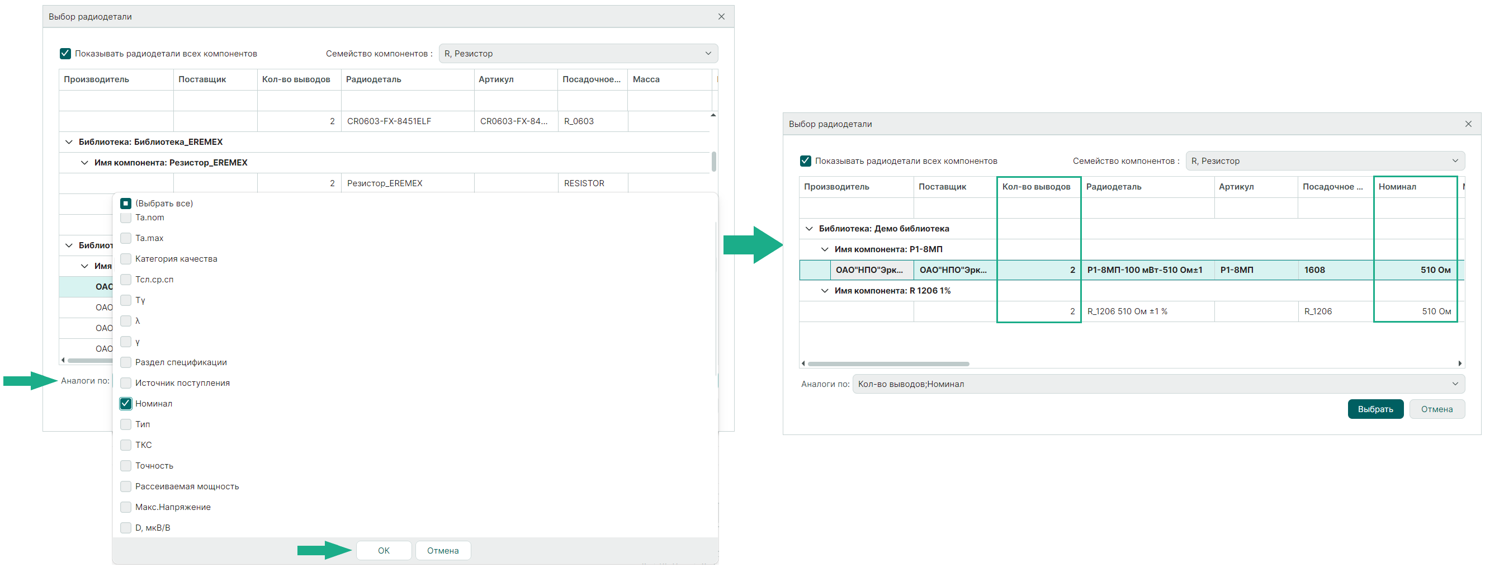Uncheck the Номинал checkbox
The height and width of the screenshot is (567, 1485).
(126, 404)
